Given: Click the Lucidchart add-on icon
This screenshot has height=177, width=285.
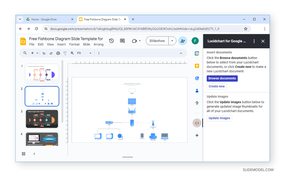Looking at the screenshot, I should tap(197, 123).
